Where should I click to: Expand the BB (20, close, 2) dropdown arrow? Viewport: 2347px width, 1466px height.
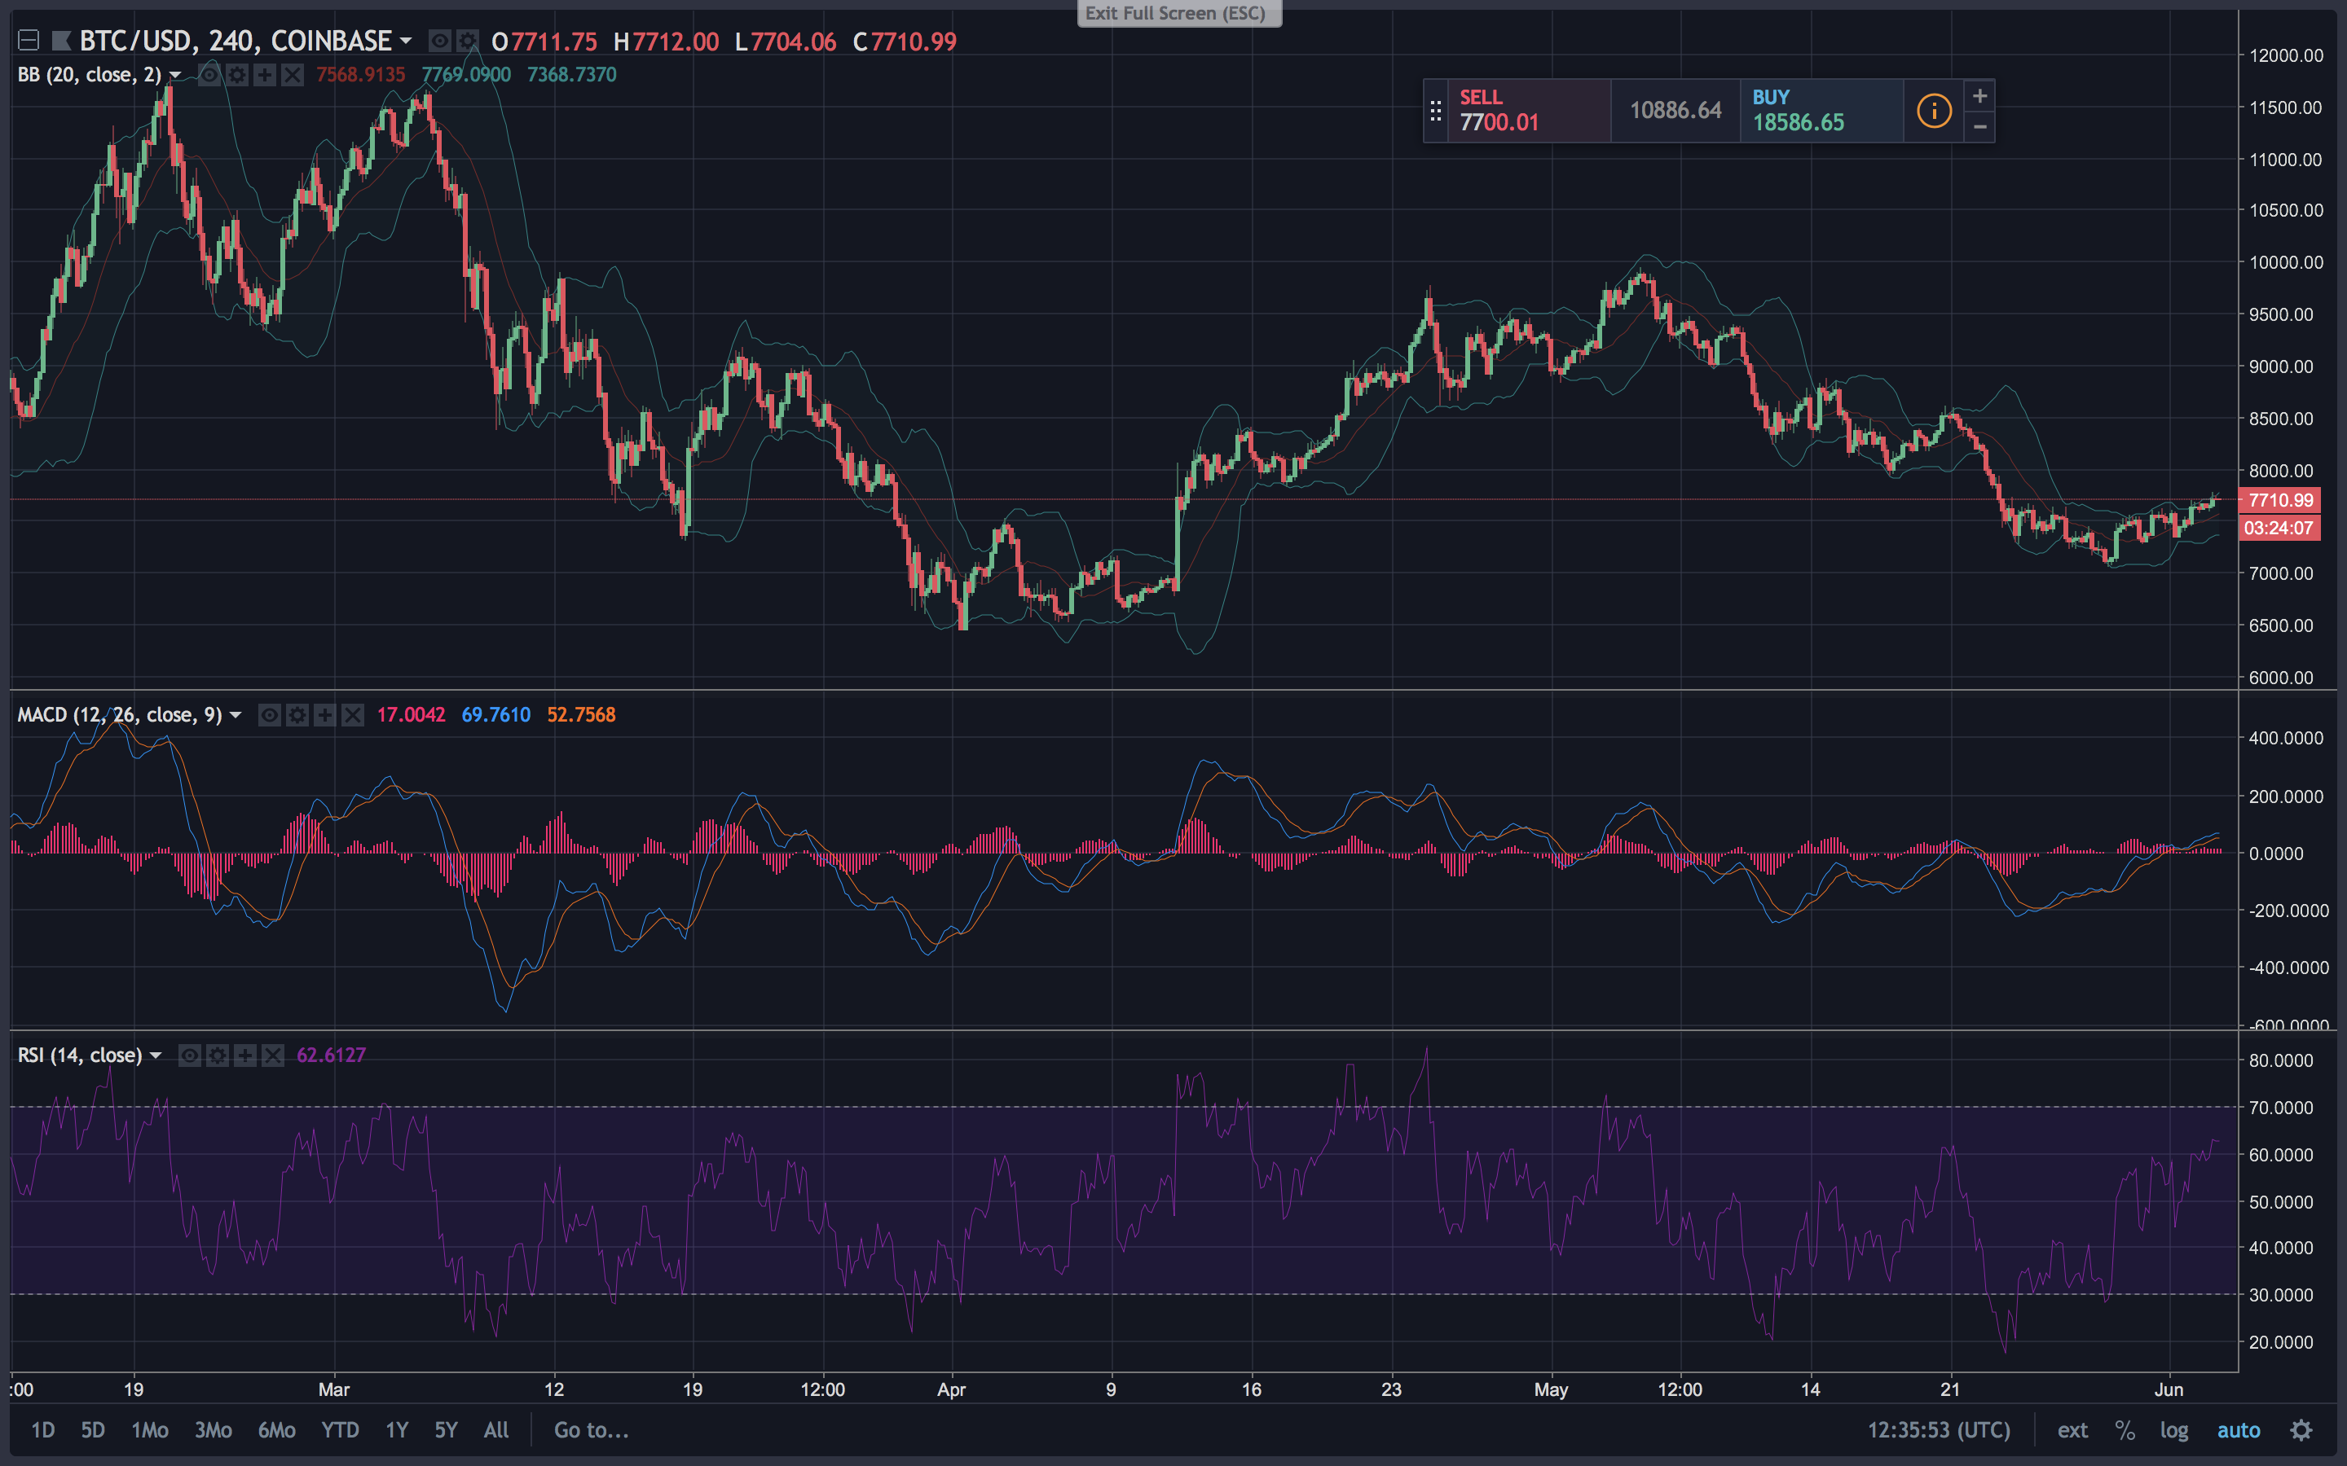174,75
